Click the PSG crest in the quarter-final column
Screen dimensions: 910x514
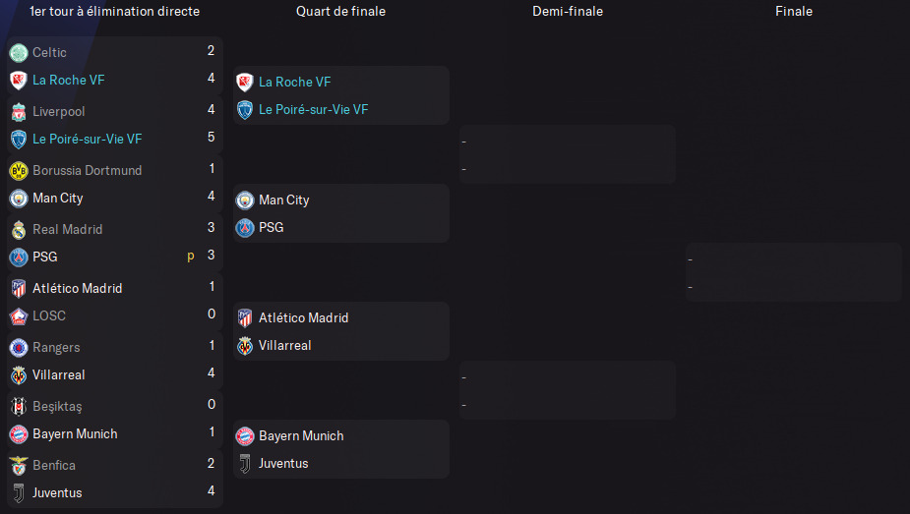[245, 227]
